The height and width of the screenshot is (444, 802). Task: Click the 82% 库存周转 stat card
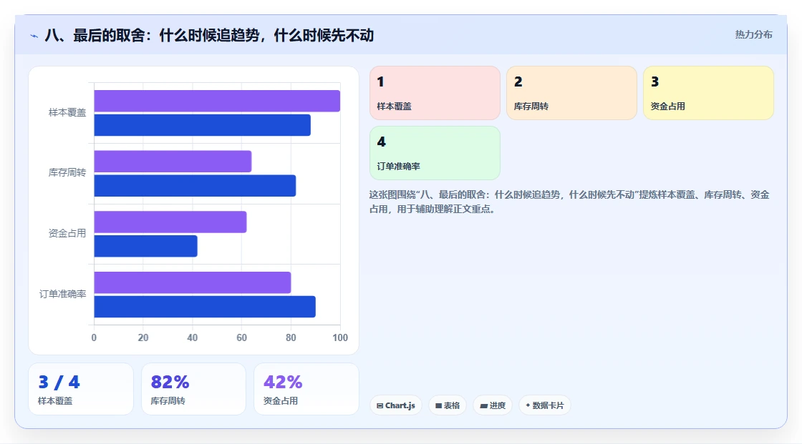pyautogui.click(x=193, y=389)
